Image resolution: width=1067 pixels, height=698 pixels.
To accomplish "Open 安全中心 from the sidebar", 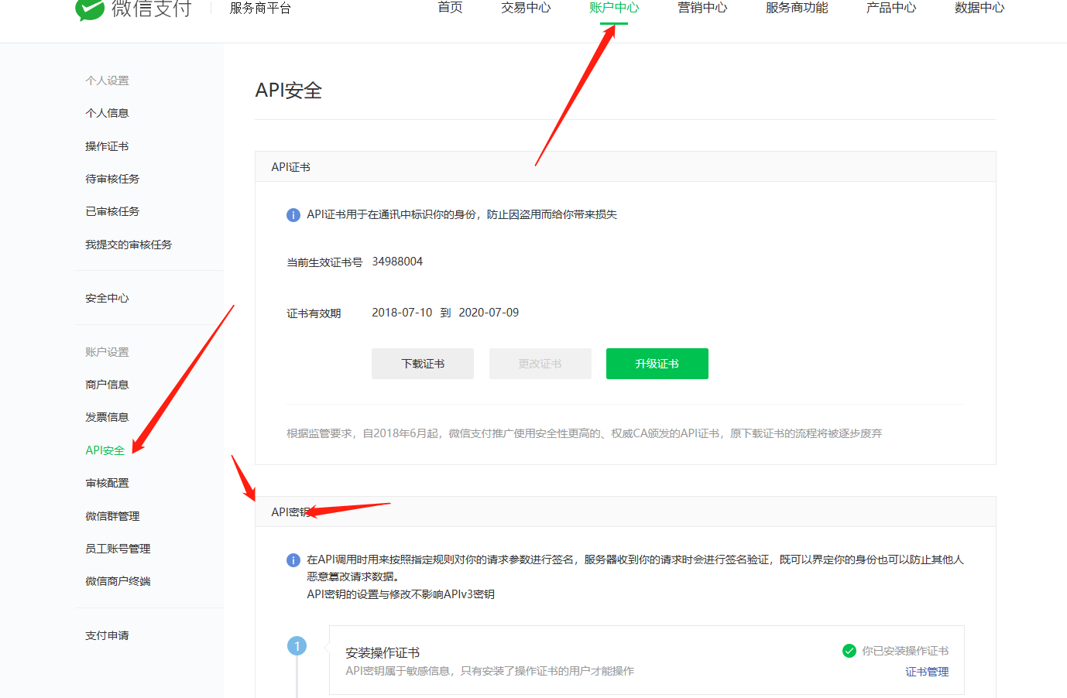I will point(107,298).
